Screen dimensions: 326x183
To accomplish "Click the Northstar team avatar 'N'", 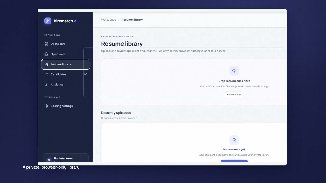I will coord(49,160).
